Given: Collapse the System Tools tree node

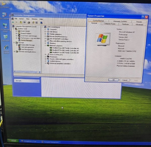Looking at the screenshot, I should 13,29.
